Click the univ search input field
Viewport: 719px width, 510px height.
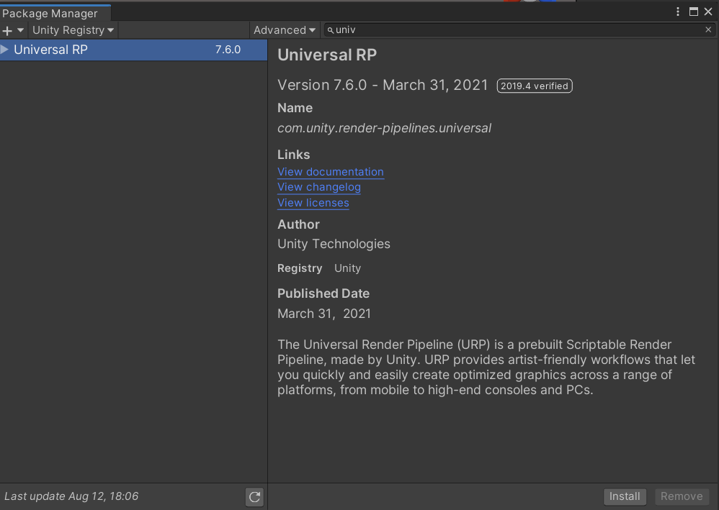(432, 29)
